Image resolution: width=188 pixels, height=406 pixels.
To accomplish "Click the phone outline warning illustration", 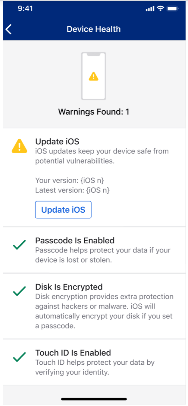I will pyautogui.click(x=93, y=76).
